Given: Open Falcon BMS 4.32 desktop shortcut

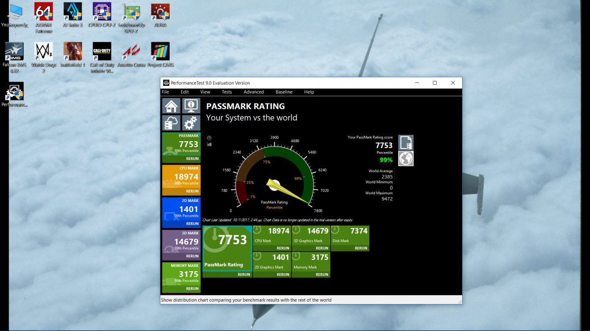Looking at the screenshot, I should pos(14,58).
